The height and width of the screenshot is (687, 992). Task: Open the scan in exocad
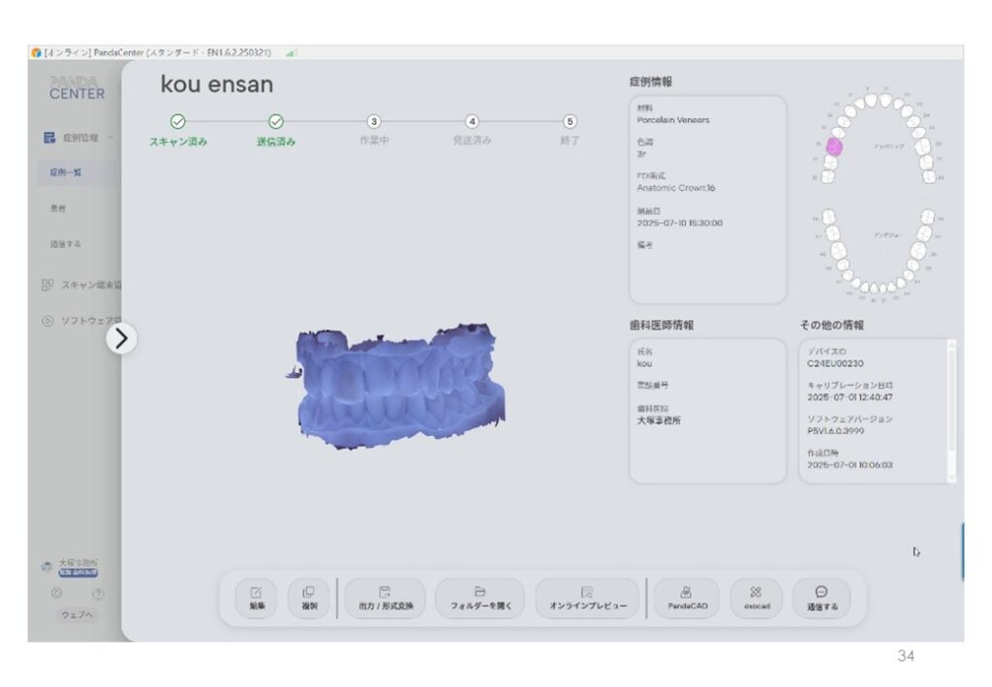[756, 598]
